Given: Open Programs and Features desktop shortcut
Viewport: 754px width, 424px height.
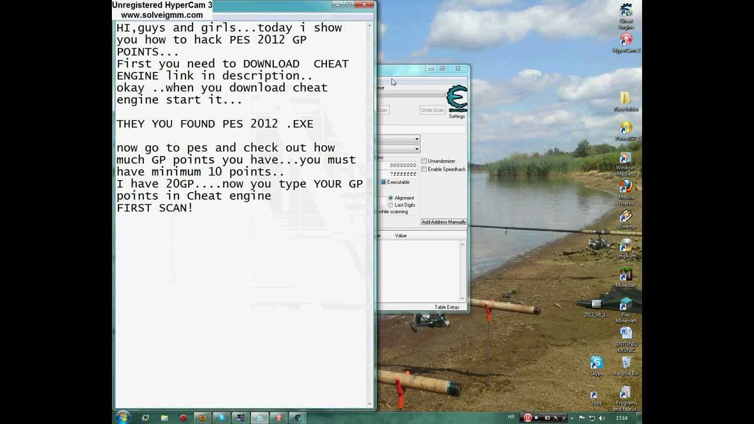Looking at the screenshot, I should (626, 399).
